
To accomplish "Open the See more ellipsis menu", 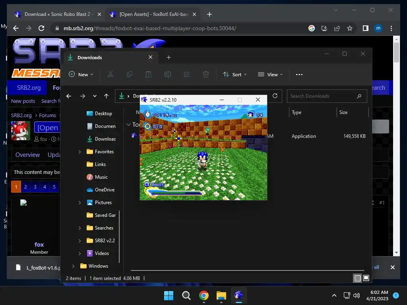I will click(299, 74).
